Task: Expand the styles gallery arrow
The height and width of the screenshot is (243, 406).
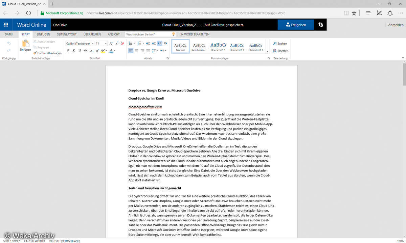Action: click(267, 51)
